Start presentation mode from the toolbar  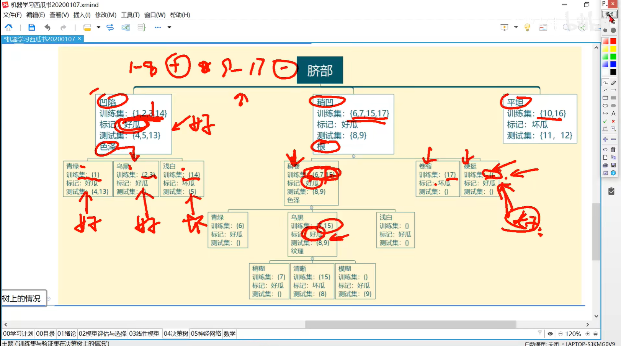point(504,27)
